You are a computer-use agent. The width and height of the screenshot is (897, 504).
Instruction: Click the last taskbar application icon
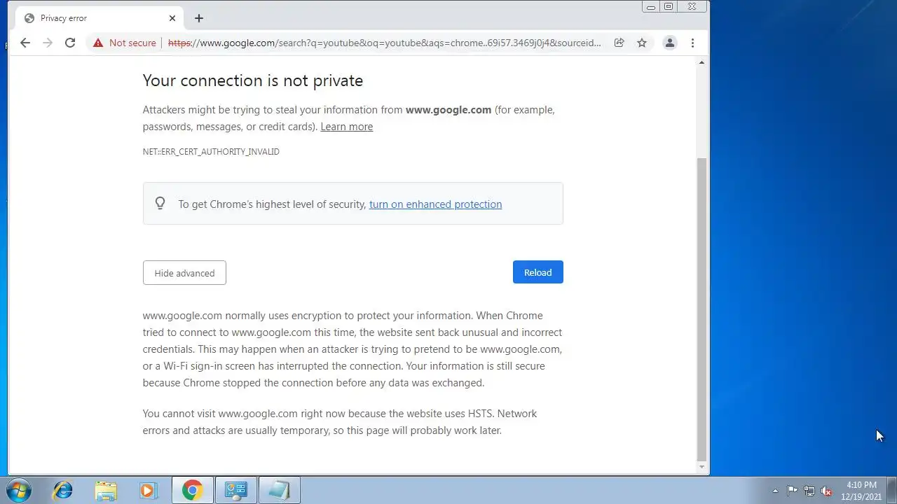click(x=279, y=490)
